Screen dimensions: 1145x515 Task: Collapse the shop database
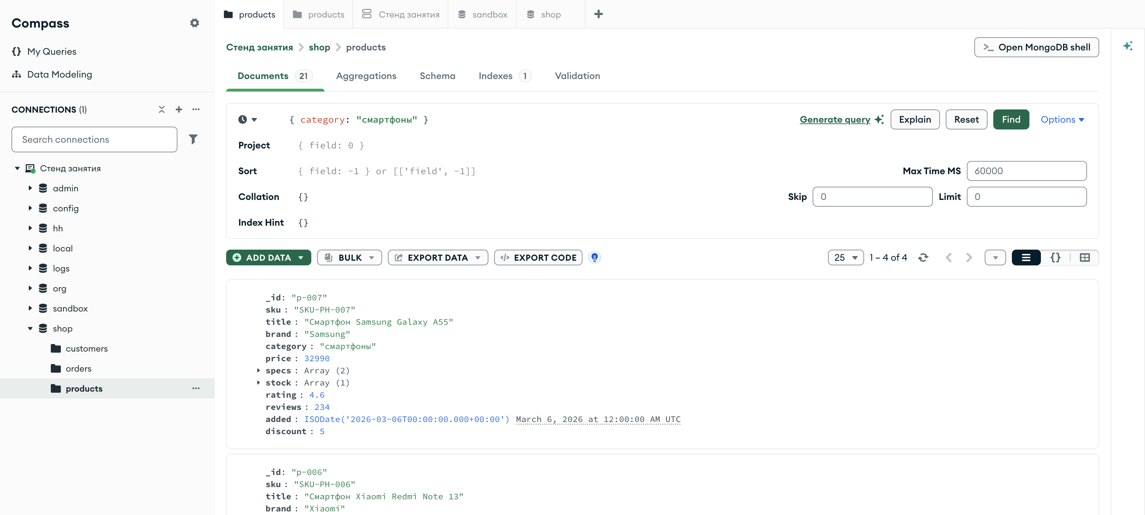pos(30,328)
